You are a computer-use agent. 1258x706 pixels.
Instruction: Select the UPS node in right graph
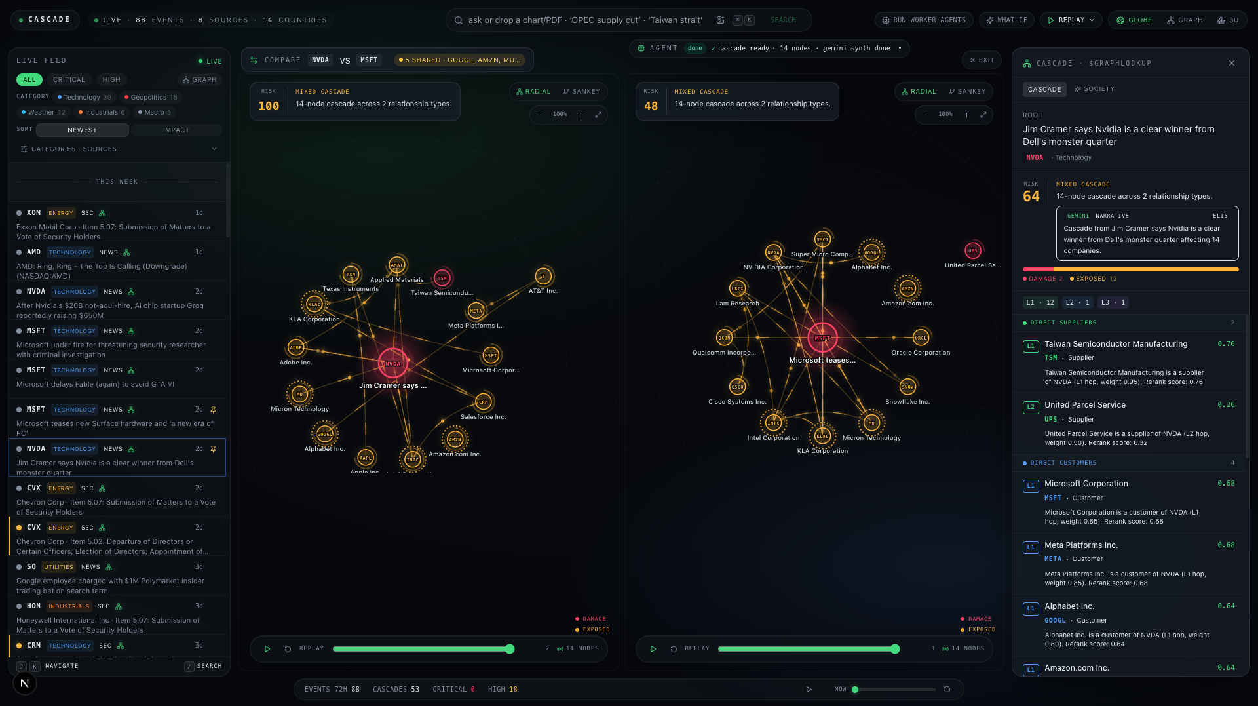[973, 250]
